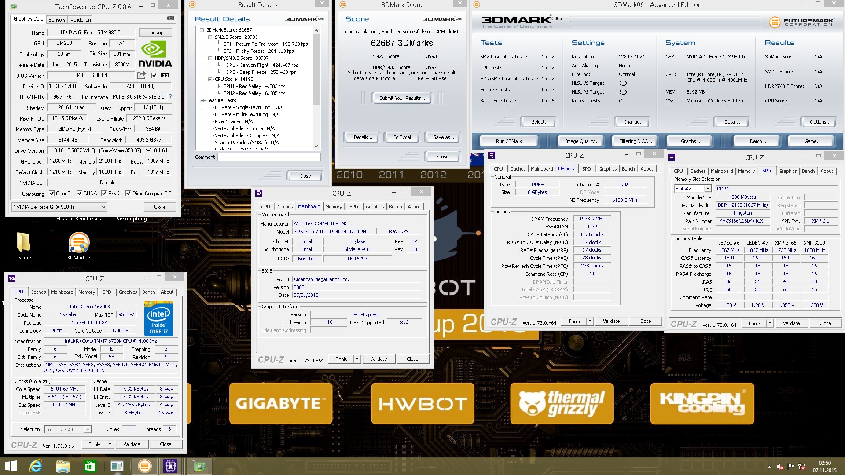Viewport: 845px width, 475px height.
Task: Open the GPU selection dropdown in GPU-Z
Action: (59, 207)
